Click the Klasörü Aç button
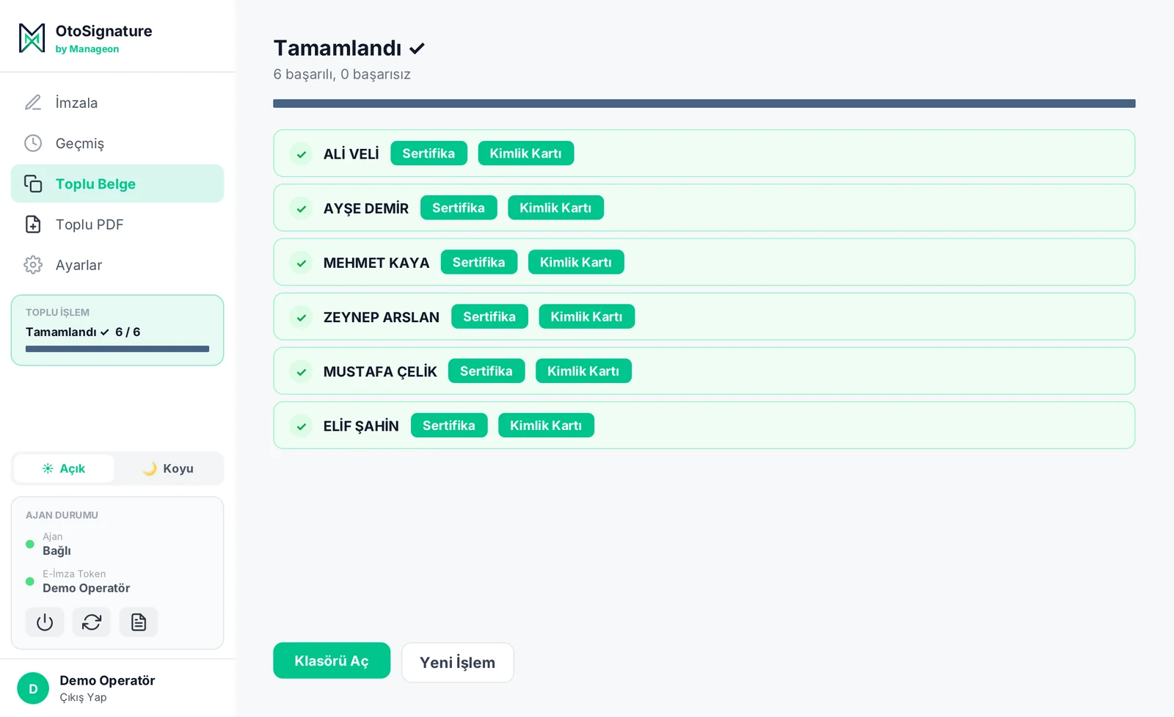This screenshot has width=1174, height=717. (332, 660)
